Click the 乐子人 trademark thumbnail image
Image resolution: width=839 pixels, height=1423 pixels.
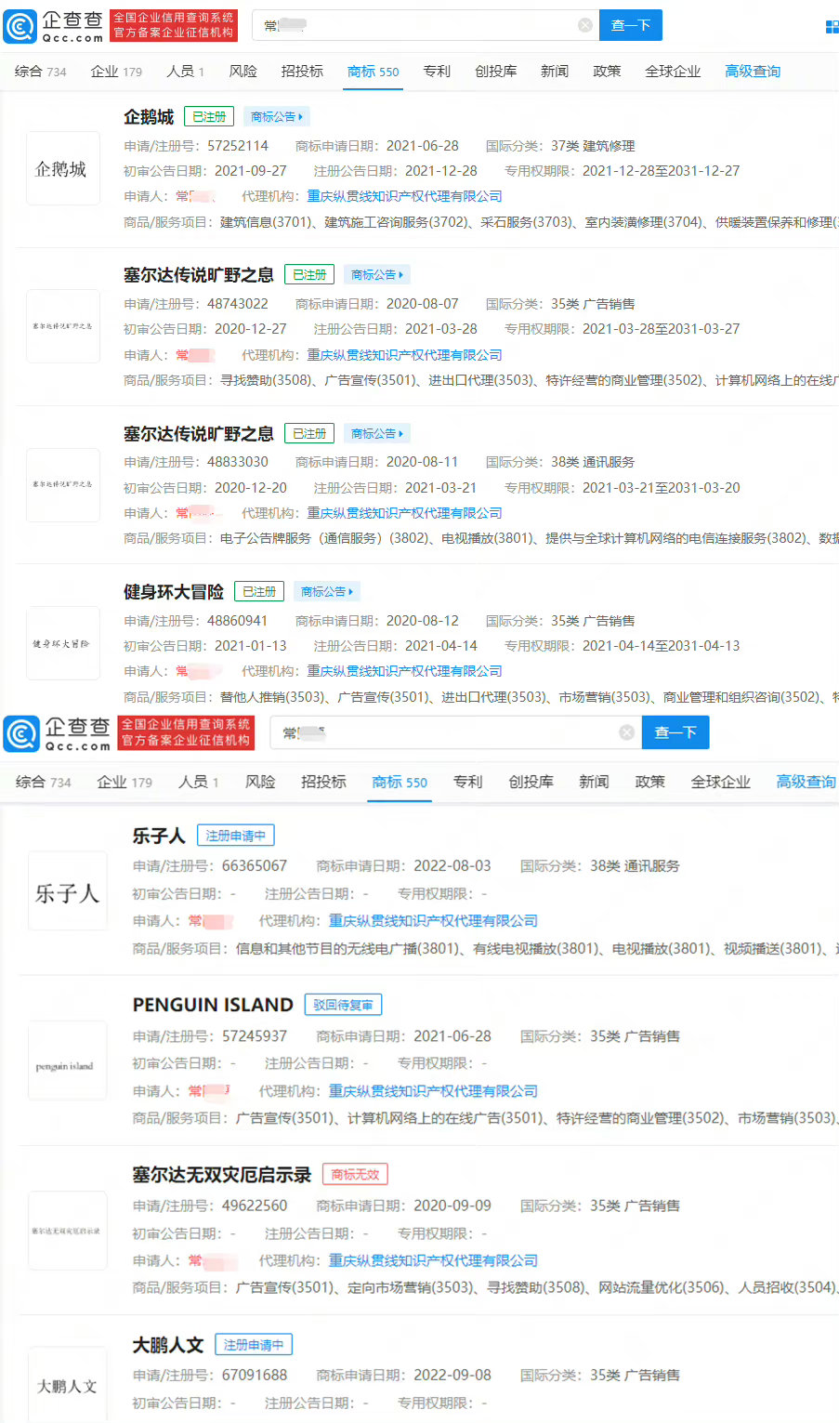67,891
